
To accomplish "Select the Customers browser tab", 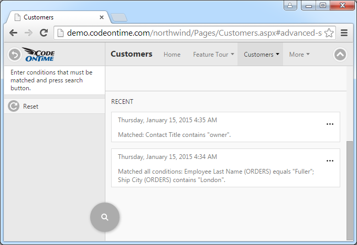I will (x=57, y=17).
